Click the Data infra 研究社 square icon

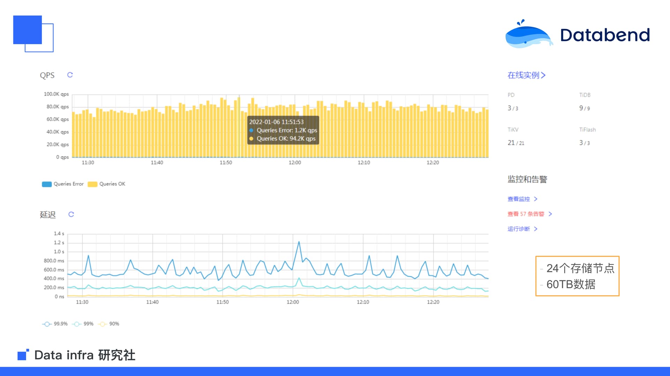pyautogui.click(x=23, y=355)
